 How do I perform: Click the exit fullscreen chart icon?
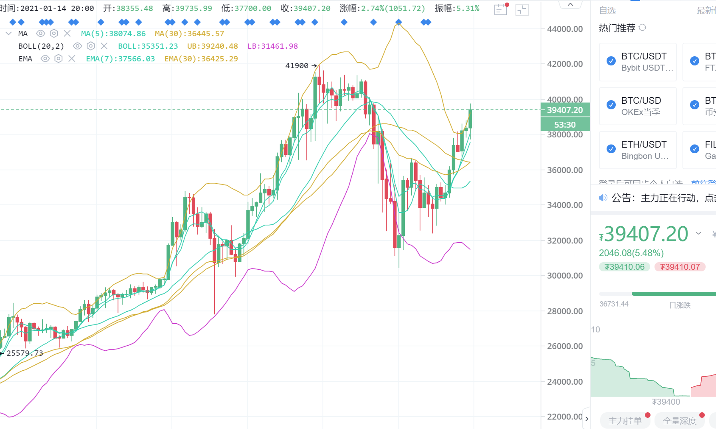point(522,10)
